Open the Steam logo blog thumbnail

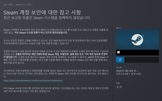point(137,40)
